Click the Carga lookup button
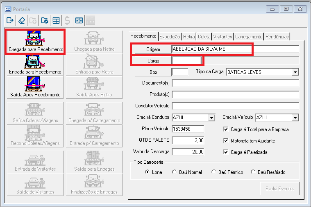Image resolution: width=311 pixels, height=207 pixels. [x=153, y=61]
